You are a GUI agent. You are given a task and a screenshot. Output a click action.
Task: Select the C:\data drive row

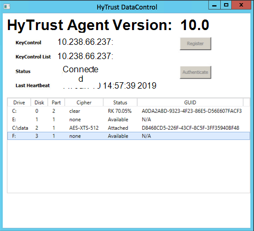coord(128,128)
